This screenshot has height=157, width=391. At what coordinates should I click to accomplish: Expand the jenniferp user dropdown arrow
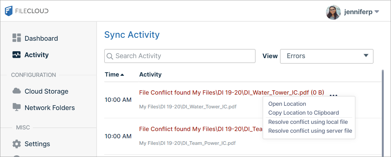click(x=377, y=12)
